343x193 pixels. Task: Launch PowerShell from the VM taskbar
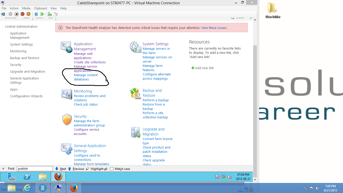coord(27,177)
